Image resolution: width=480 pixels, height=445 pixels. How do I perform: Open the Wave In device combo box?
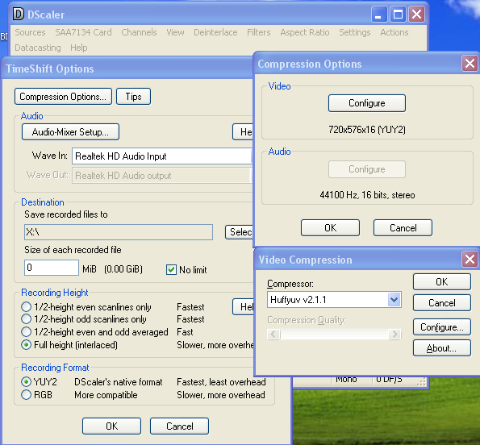162,156
